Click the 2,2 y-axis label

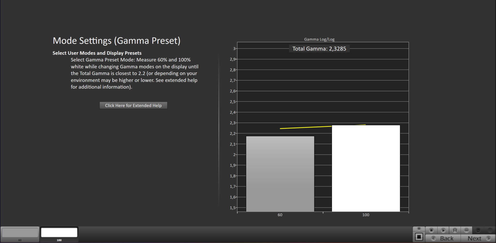click(x=233, y=133)
